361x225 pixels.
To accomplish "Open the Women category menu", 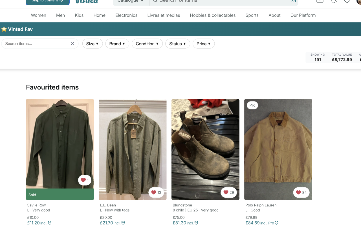I will (x=39, y=15).
